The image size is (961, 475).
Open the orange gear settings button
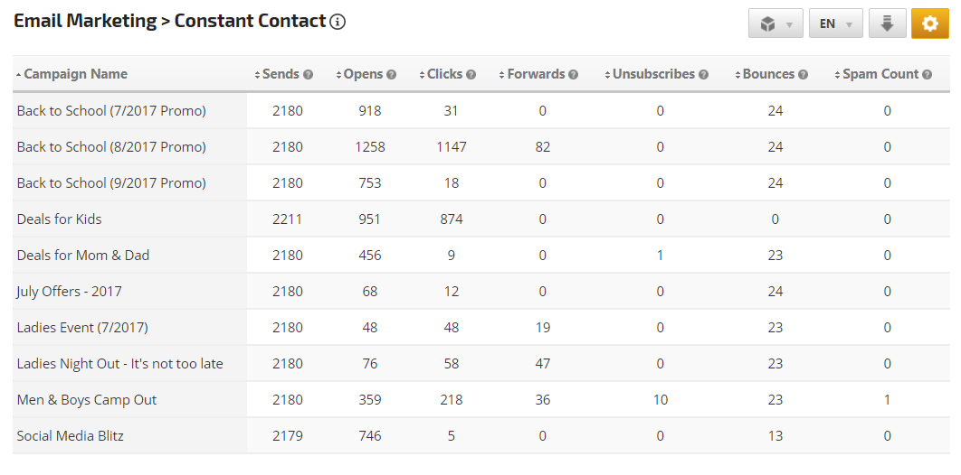coord(929,23)
